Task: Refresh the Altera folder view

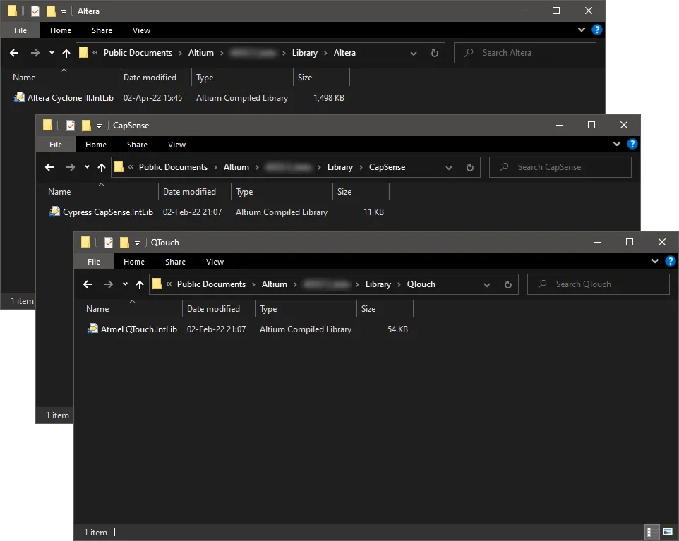Action: (x=434, y=53)
